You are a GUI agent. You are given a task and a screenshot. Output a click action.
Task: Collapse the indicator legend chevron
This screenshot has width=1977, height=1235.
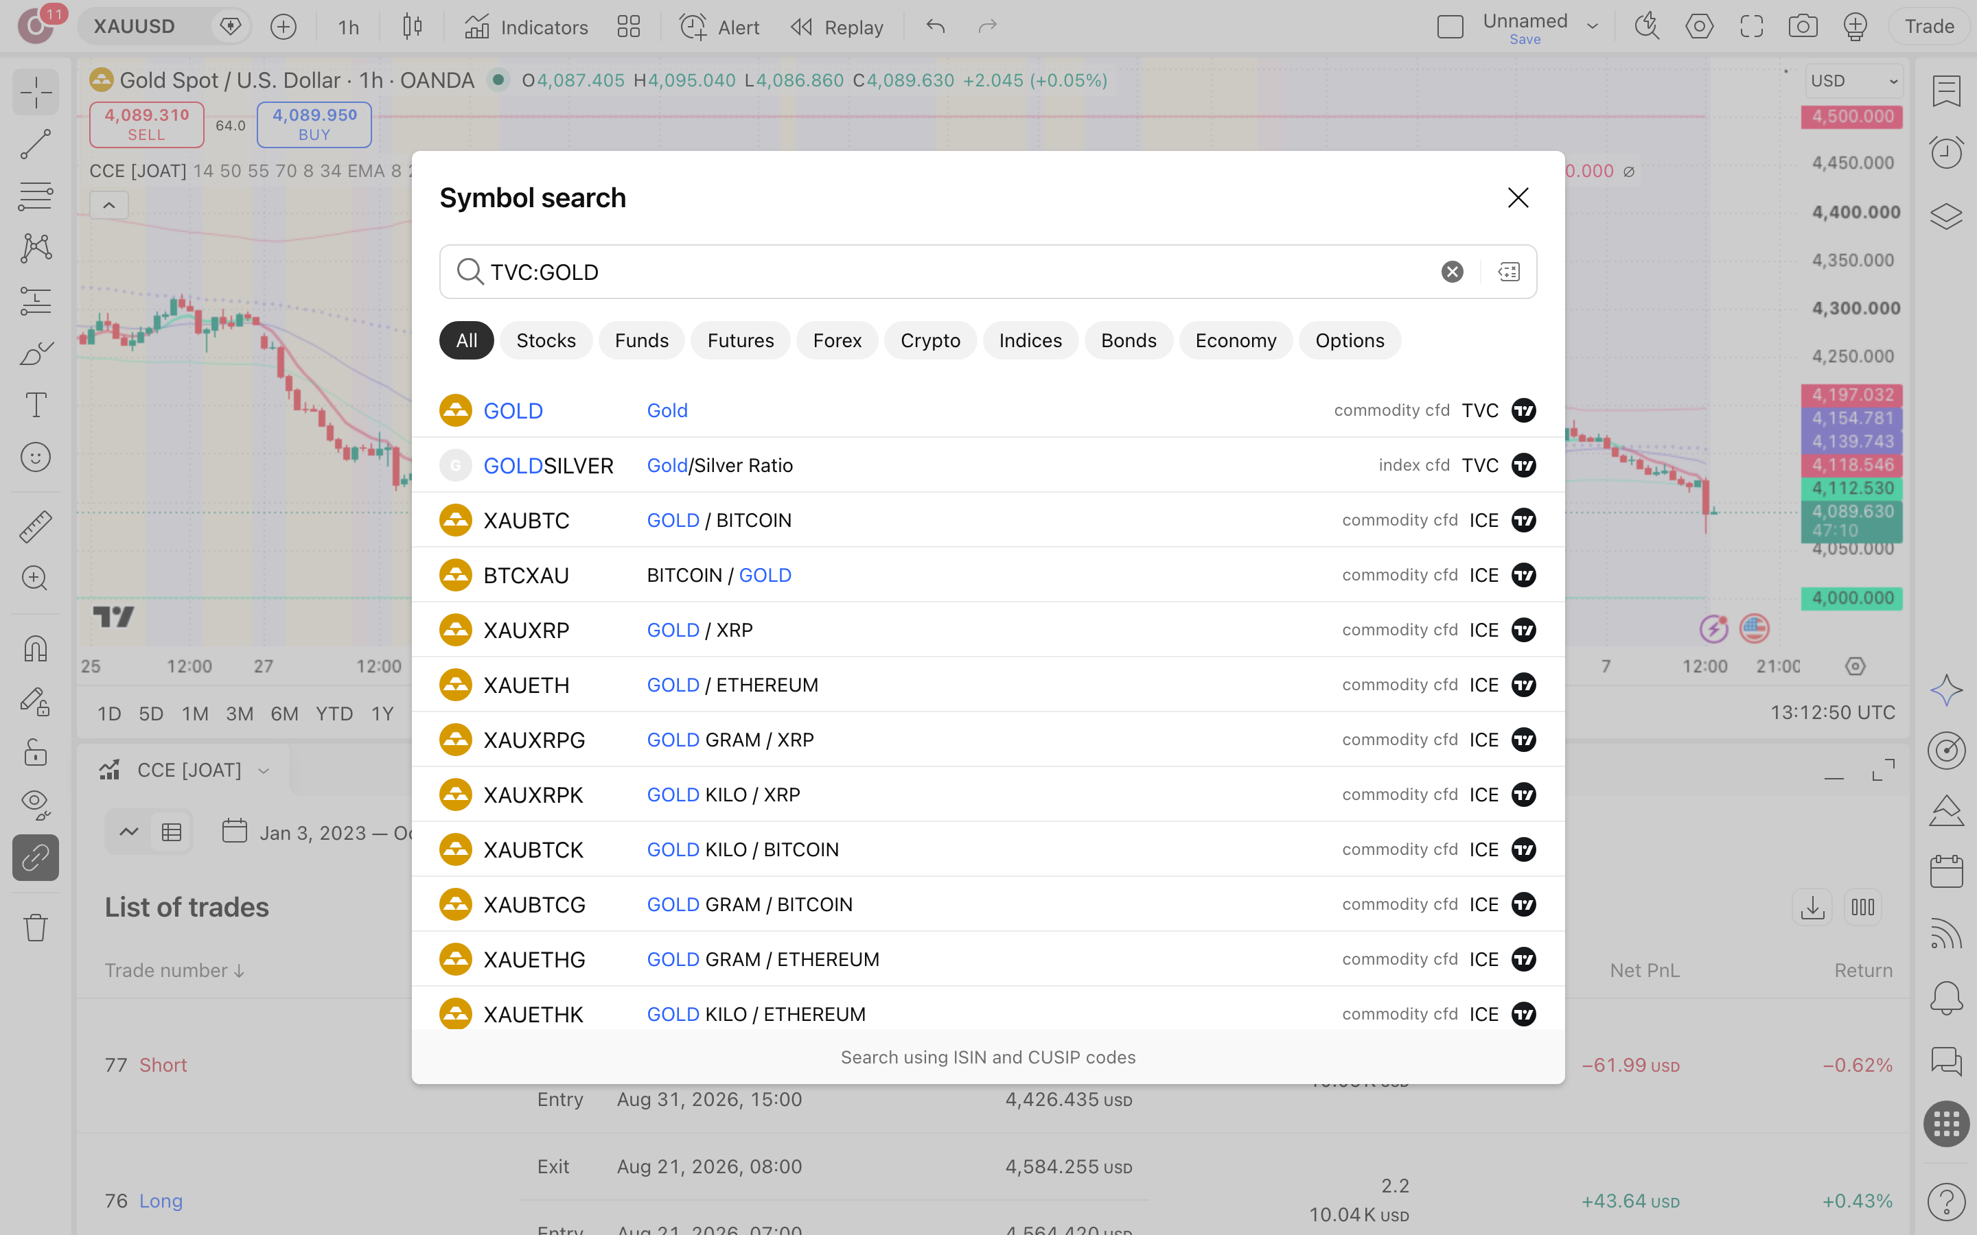pyautogui.click(x=108, y=205)
